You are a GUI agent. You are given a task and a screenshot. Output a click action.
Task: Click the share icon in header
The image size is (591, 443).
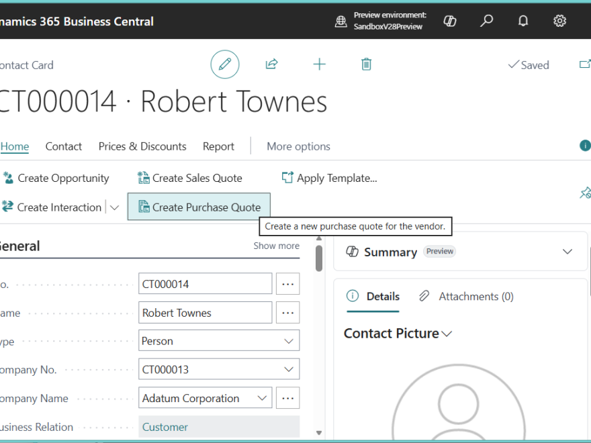pos(271,64)
